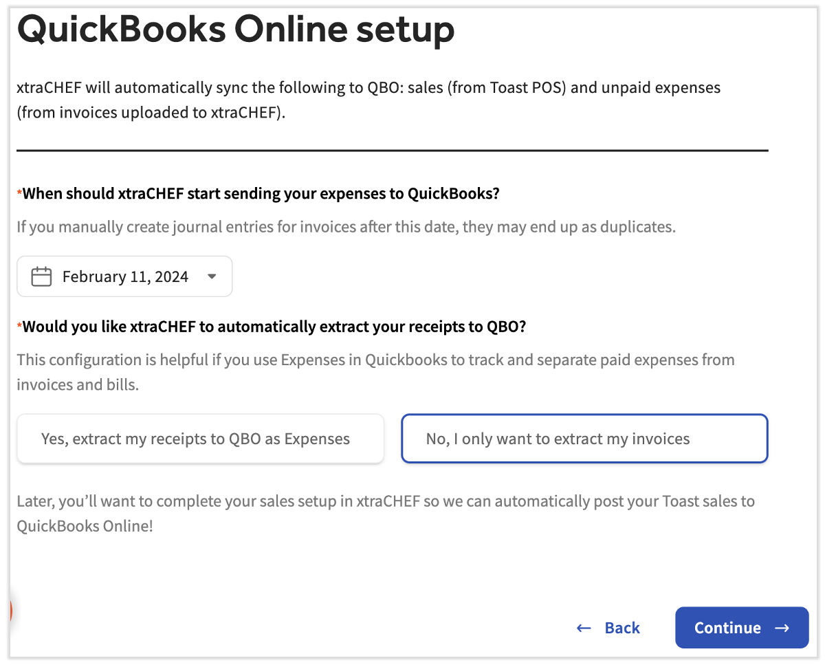Open the February 11, 2024 date selector
Screen dimensions: 825x667
125,277
